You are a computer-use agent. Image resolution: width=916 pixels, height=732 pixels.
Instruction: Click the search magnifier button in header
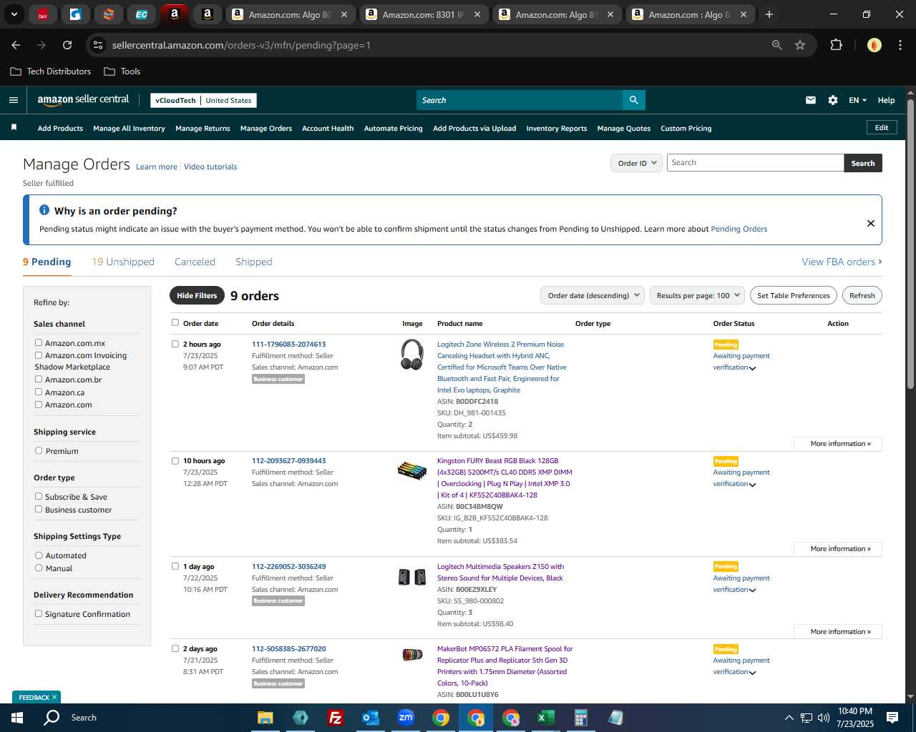tap(633, 100)
